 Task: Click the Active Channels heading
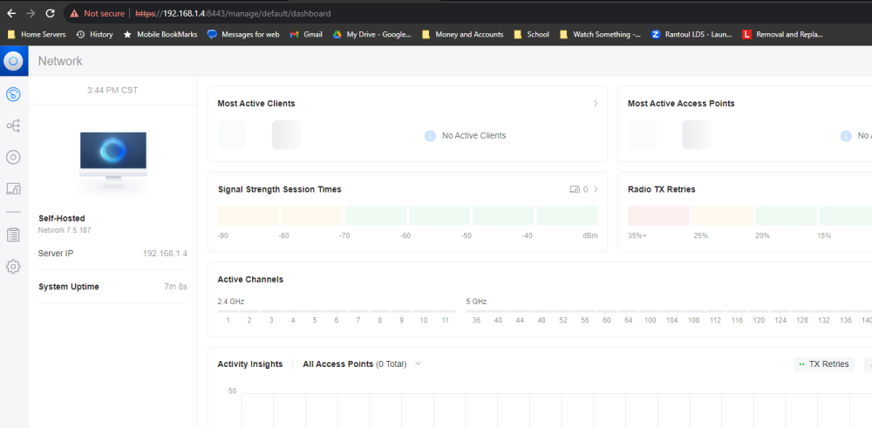(250, 280)
